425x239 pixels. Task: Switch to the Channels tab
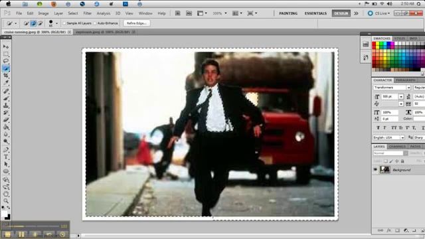click(x=397, y=147)
